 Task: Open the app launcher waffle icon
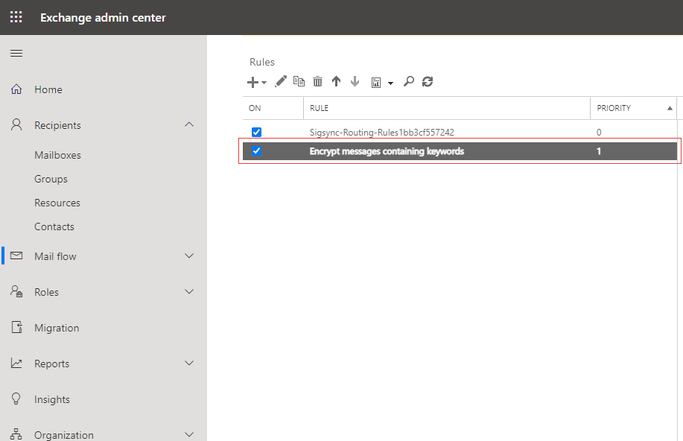click(16, 17)
